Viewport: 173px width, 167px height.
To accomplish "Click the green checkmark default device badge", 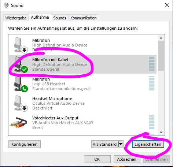I will [x=25, y=69].
